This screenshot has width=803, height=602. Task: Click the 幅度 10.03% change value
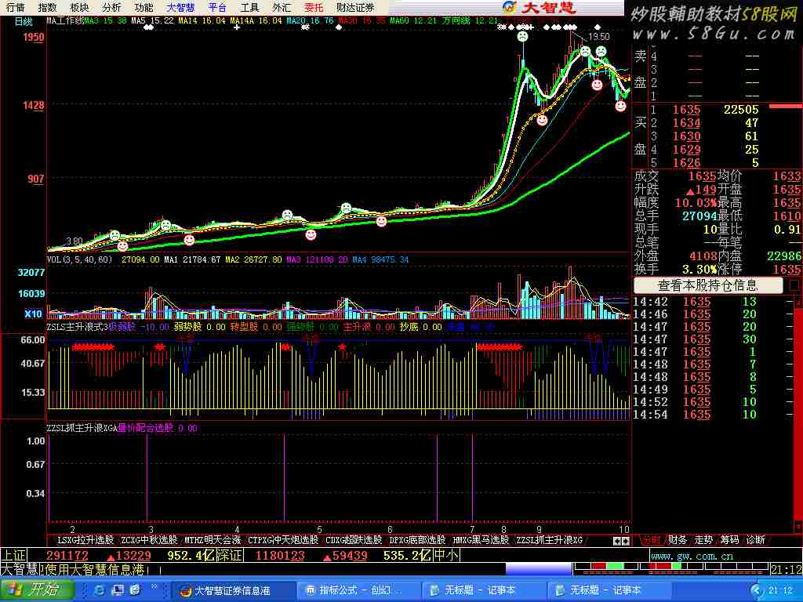pos(696,203)
